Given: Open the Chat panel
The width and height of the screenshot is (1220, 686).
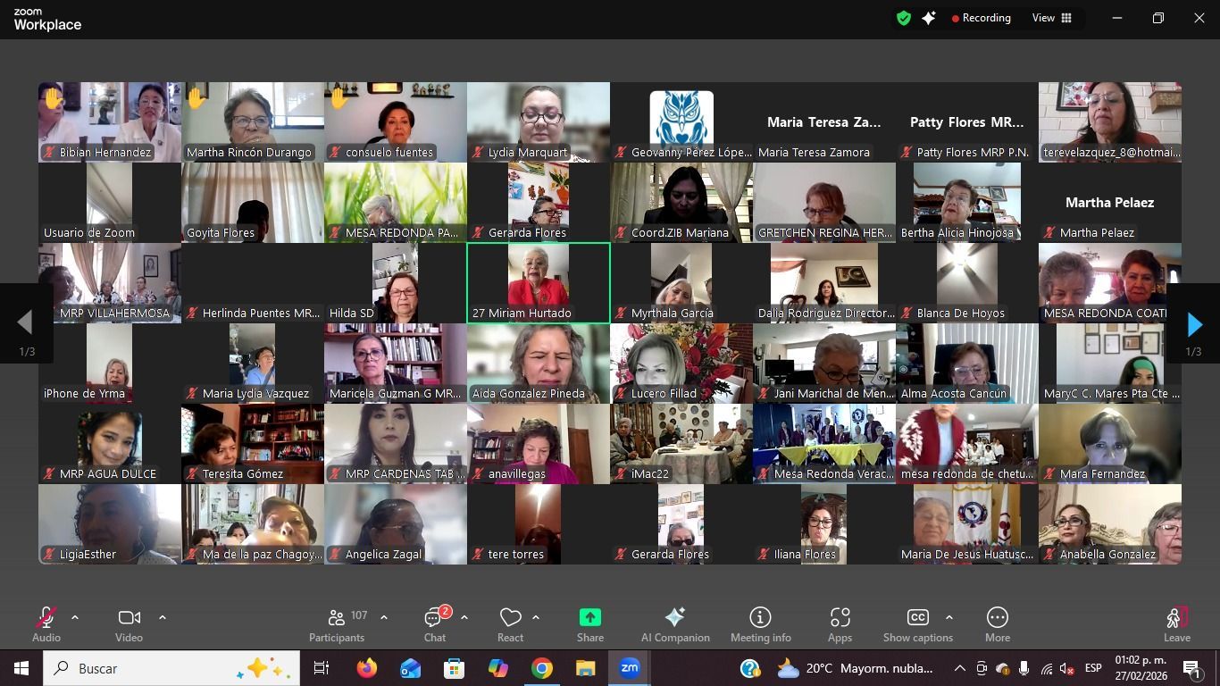Looking at the screenshot, I should click(x=435, y=623).
